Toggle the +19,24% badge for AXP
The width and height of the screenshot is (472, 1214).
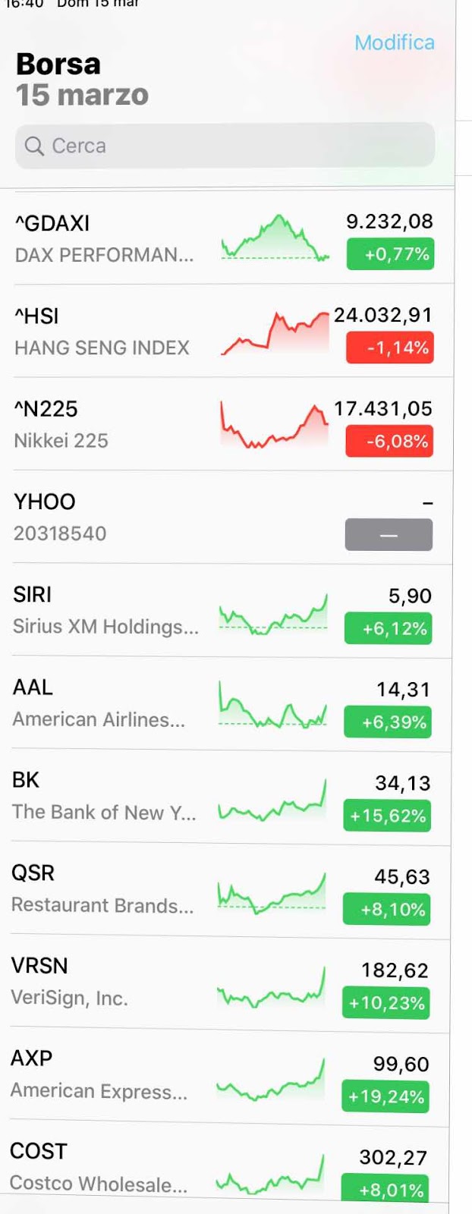tap(385, 1097)
